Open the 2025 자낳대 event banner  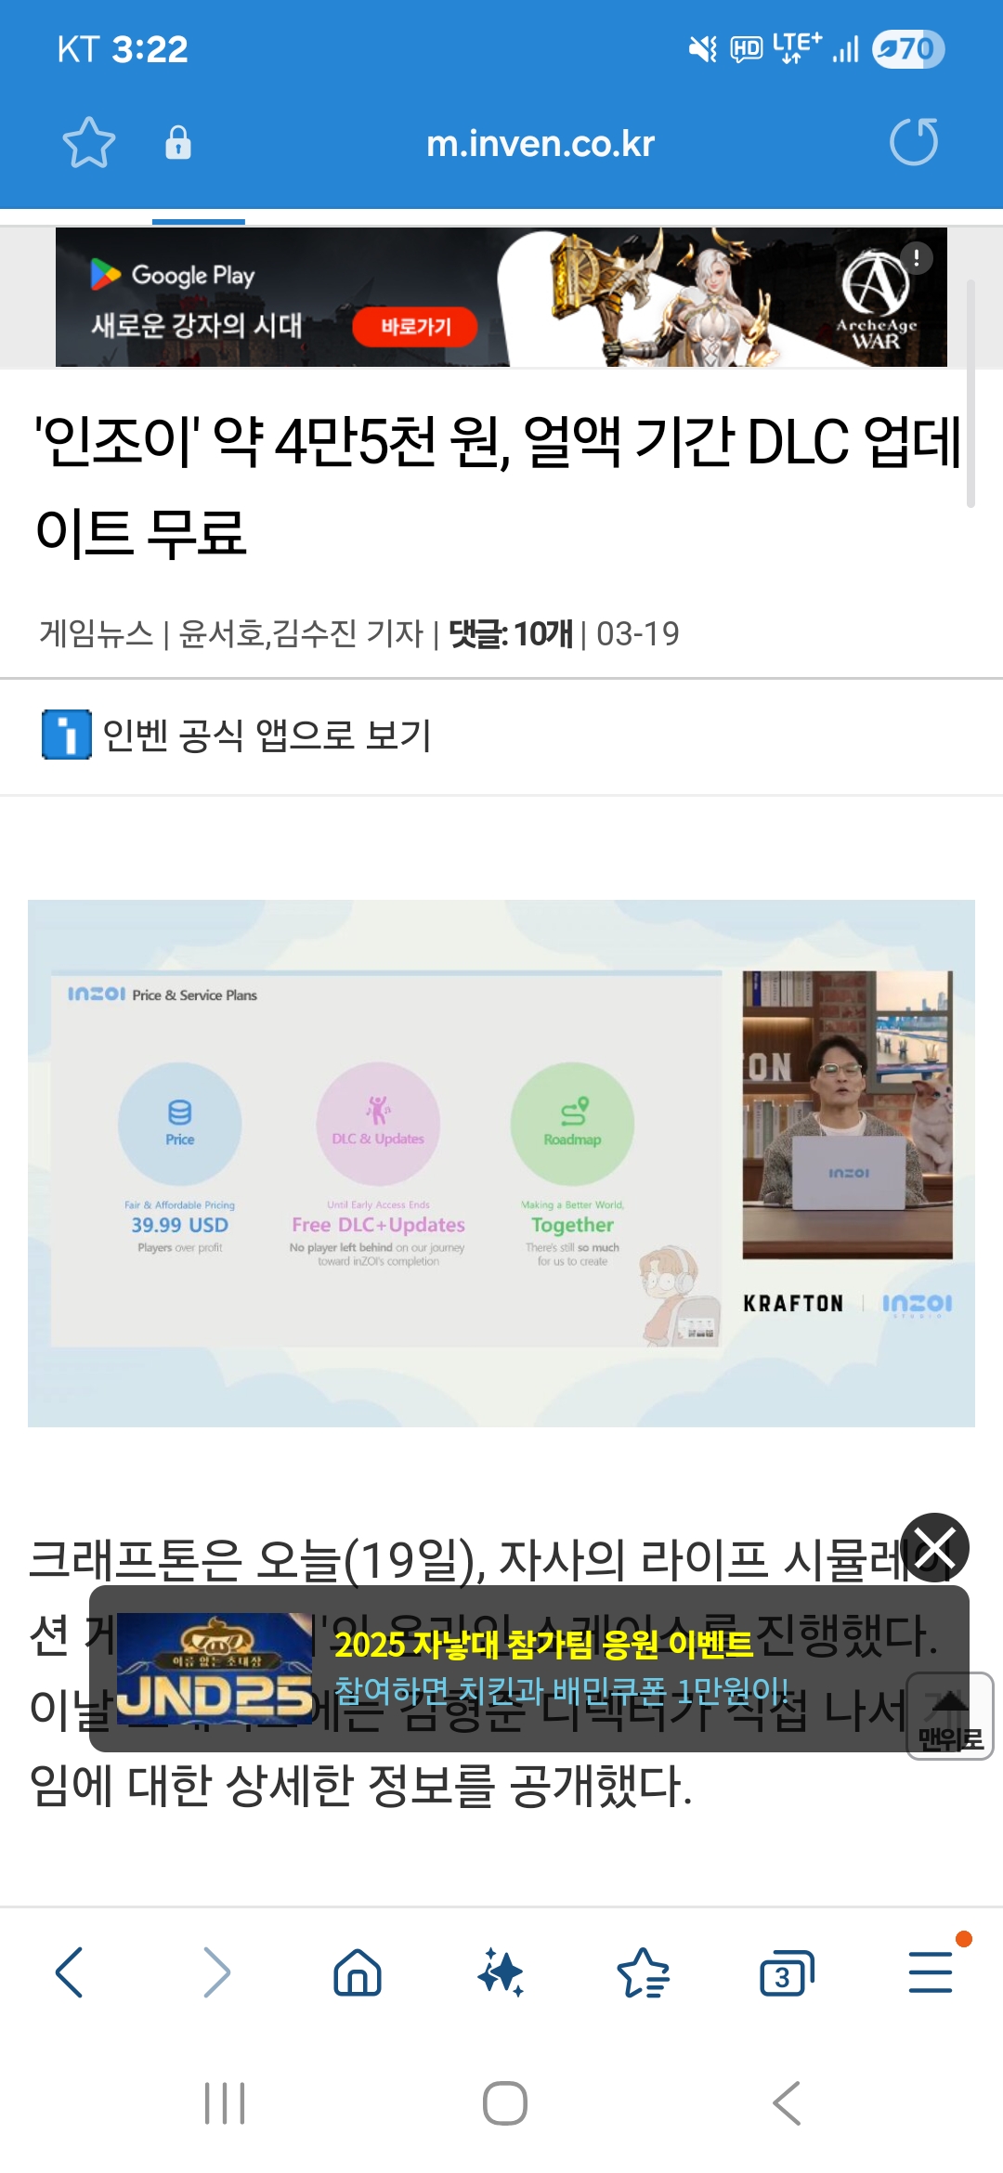point(529,1669)
